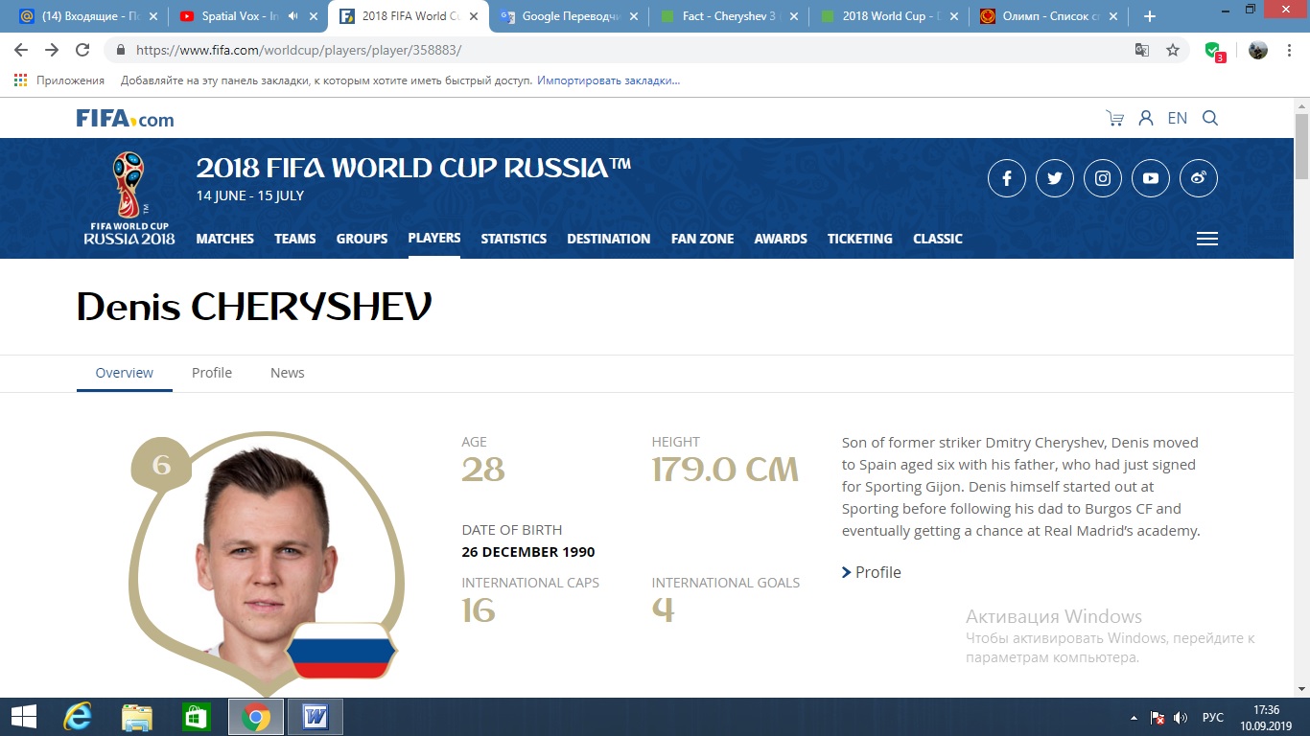Image resolution: width=1310 pixels, height=736 pixels.
Task: Open the CLASSIC menu item
Action: (x=938, y=239)
